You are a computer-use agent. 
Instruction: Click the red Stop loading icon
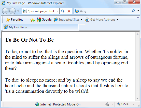click(69, 11)
